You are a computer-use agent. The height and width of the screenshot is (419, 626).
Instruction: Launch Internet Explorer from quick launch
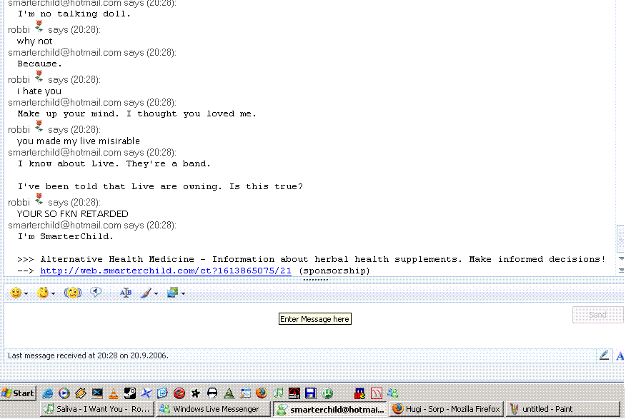click(x=48, y=393)
